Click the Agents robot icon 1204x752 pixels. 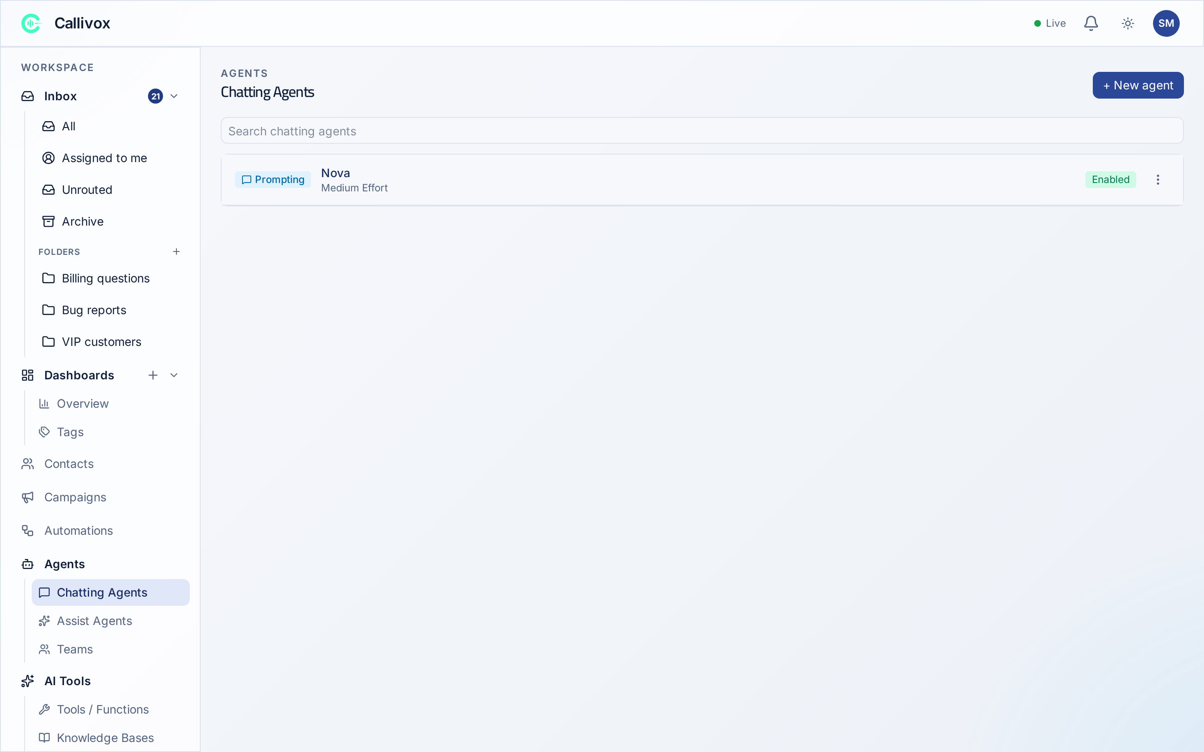pos(28,564)
